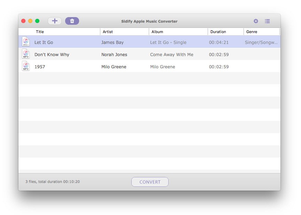
Task: Click the MP3 icon beside Don't Know Why
Action: (x=26, y=54)
